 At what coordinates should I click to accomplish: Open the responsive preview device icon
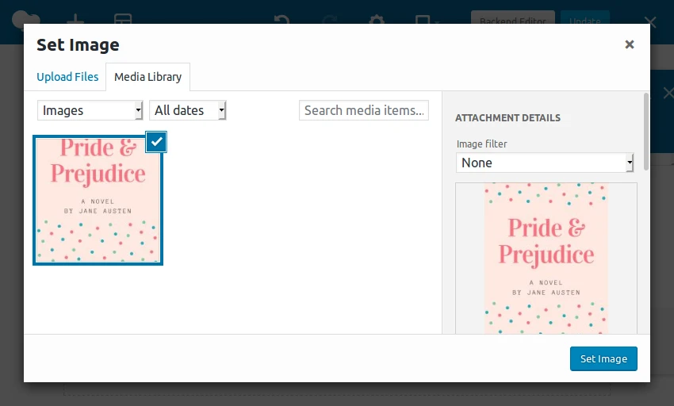(x=427, y=19)
